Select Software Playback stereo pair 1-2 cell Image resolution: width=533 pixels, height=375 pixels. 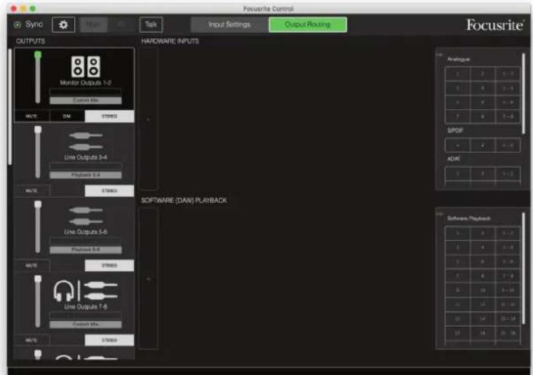point(508,233)
